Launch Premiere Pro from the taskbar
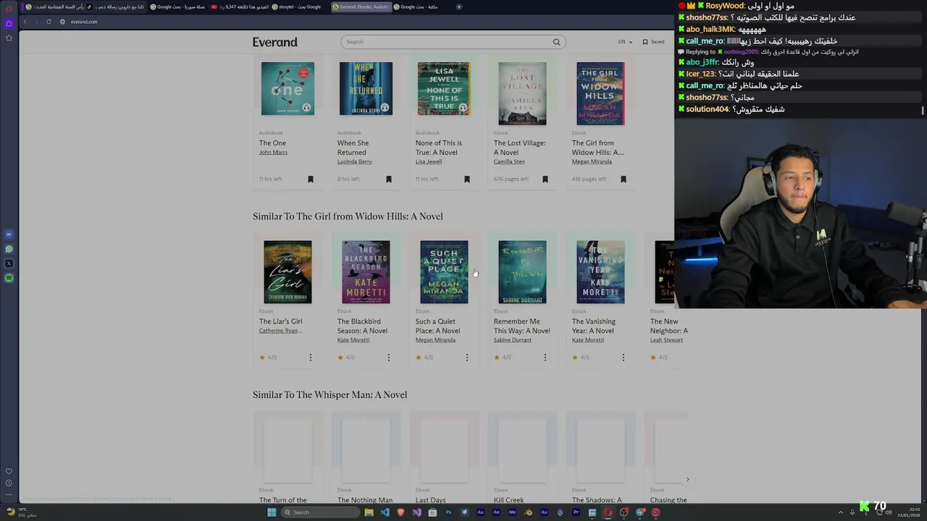Screen dimensions: 927x521 pyautogui.click(x=576, y=512)
